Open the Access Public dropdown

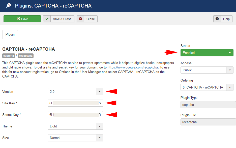207,70
